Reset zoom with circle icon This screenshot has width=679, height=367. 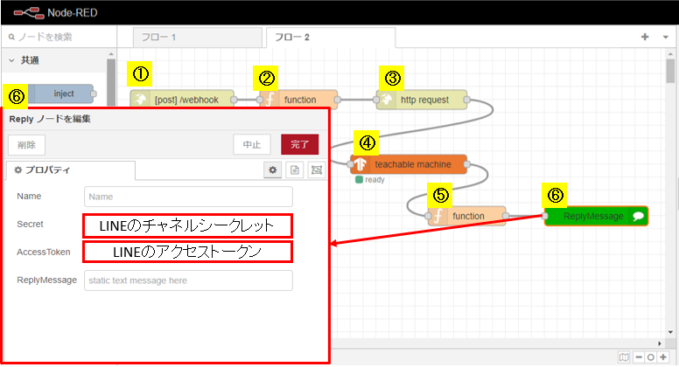coord(650,357)
